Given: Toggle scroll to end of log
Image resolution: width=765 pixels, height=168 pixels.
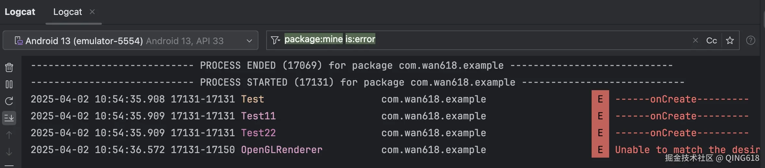Looking at the screenshot, I should coord(9,118).
